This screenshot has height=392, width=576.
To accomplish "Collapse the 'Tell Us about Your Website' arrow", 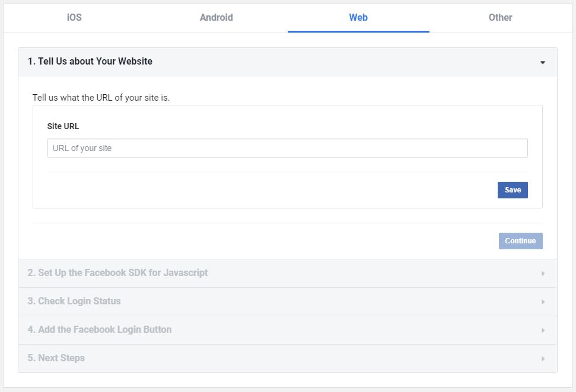I will tap(542, 63).
